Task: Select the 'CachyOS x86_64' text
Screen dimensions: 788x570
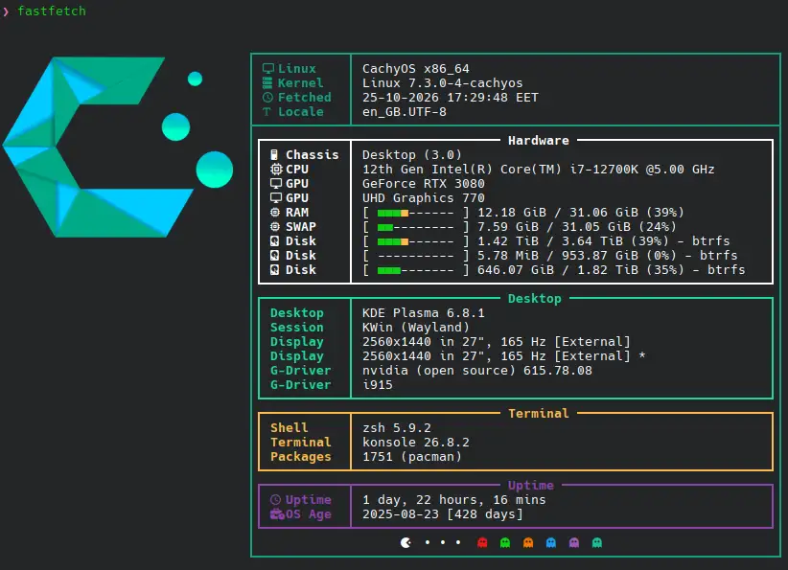Action: [x=416, y=69]
